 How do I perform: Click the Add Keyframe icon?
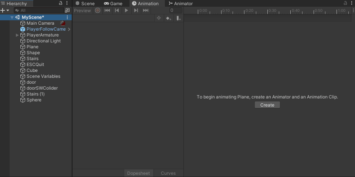point(169,18)
